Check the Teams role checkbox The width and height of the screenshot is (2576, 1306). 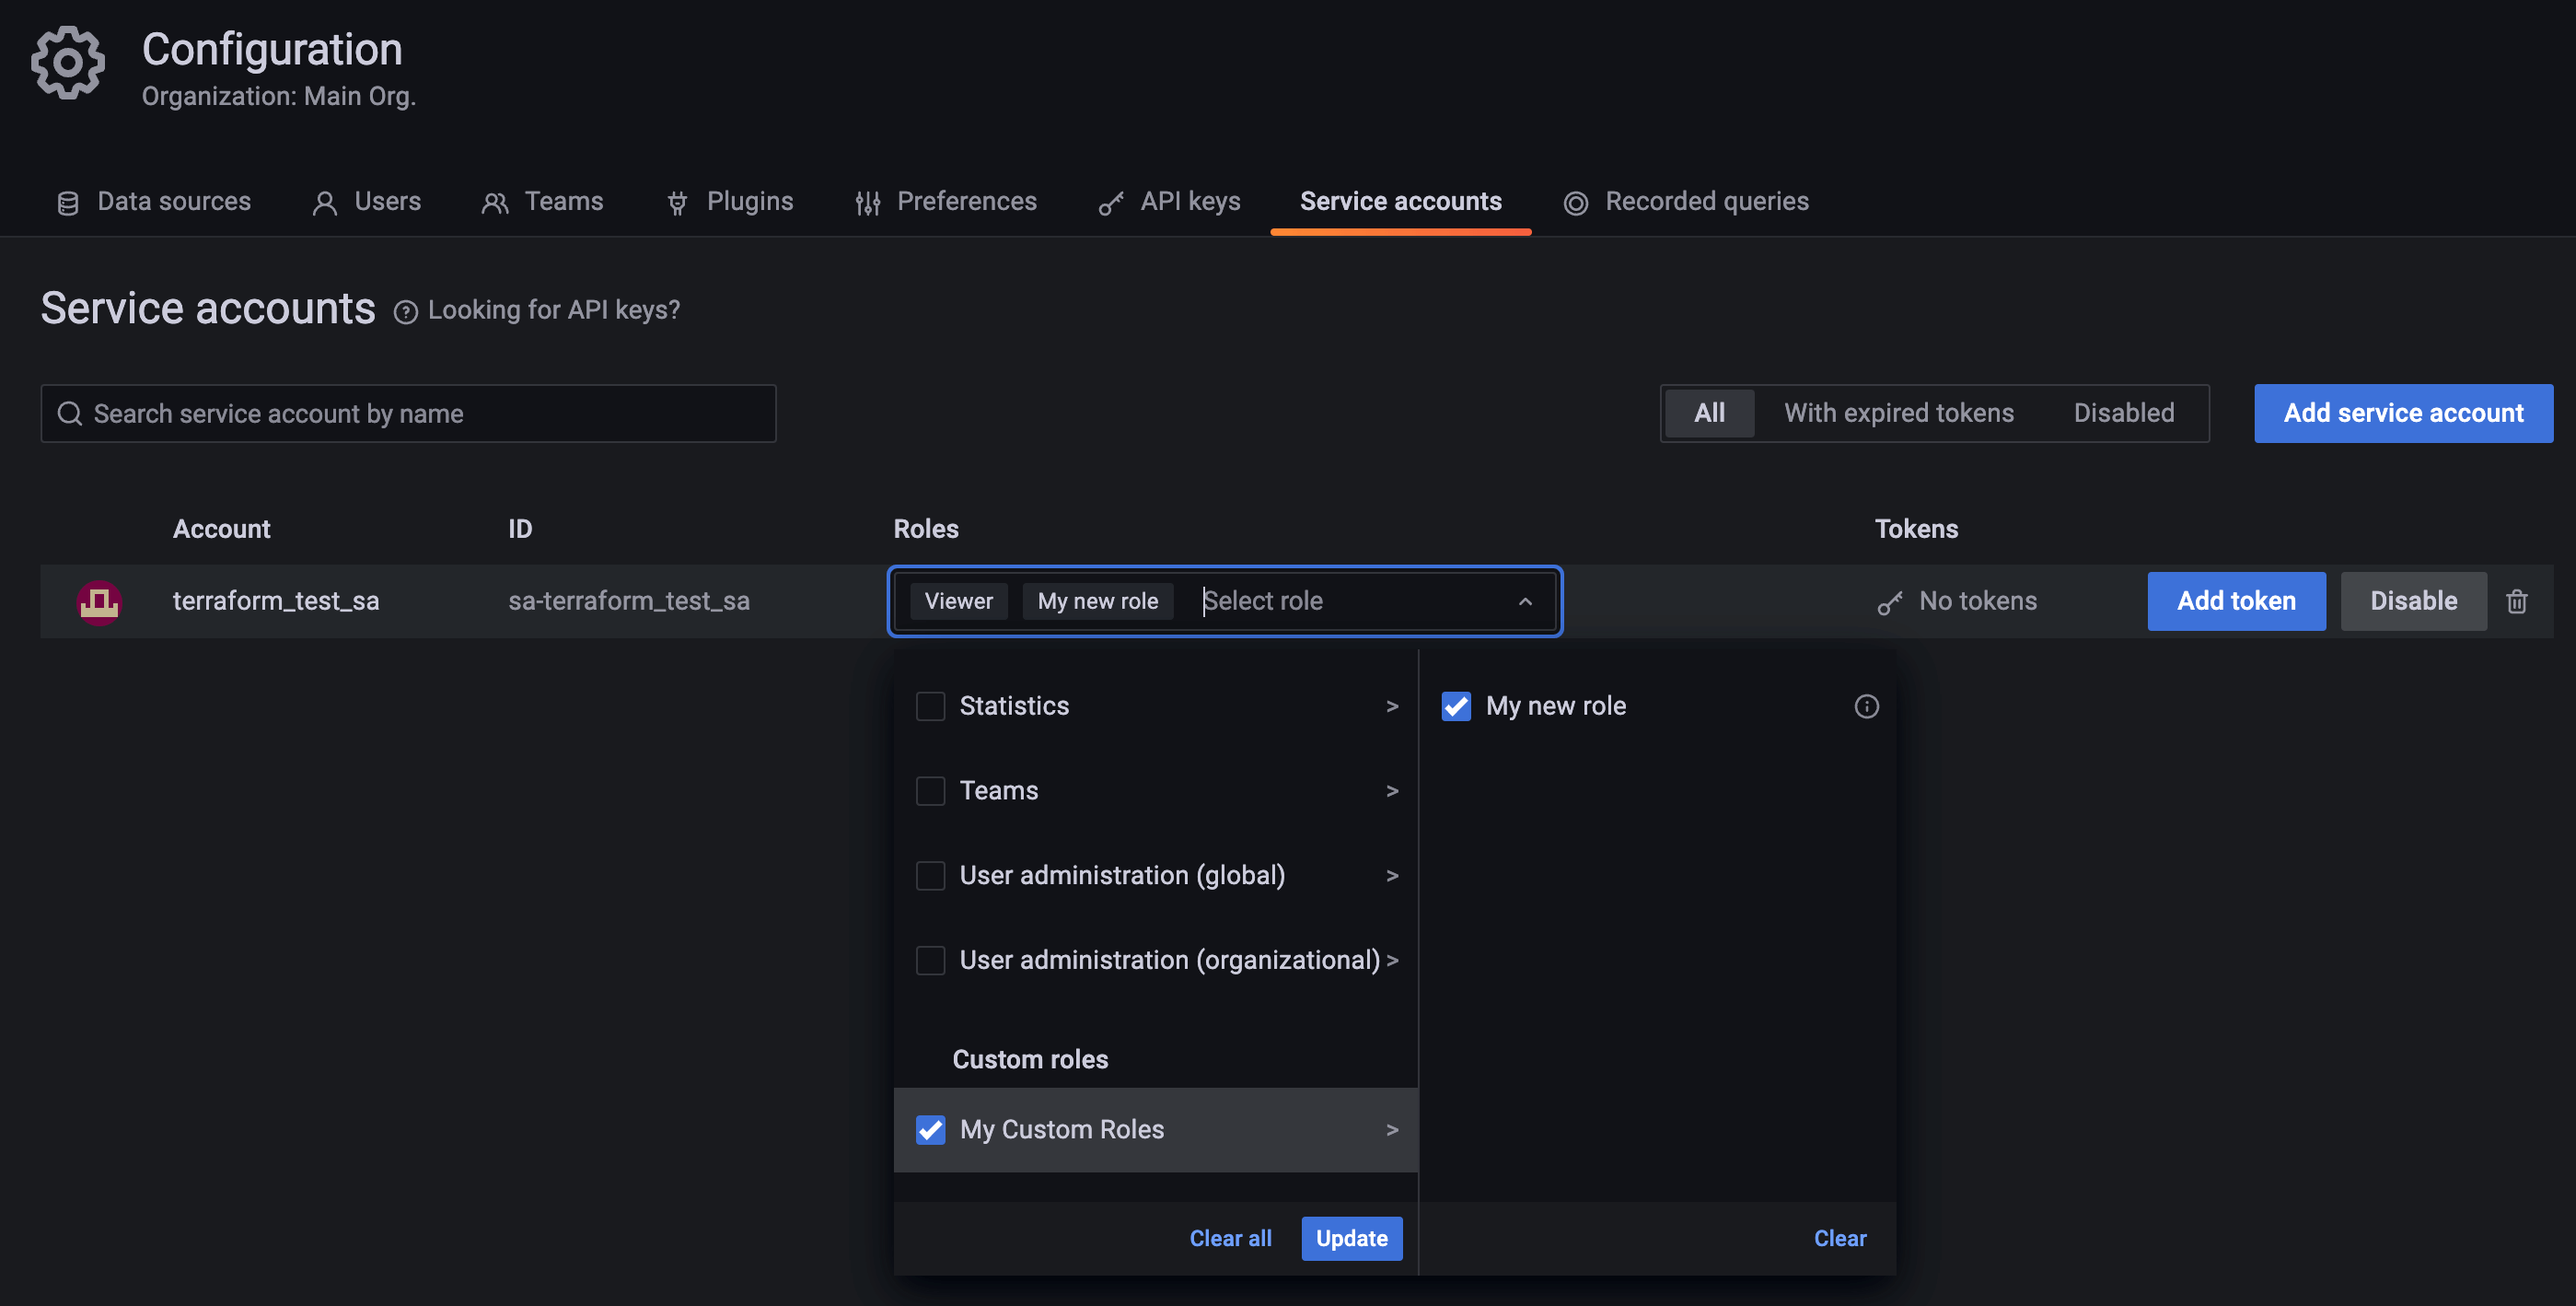click(x=930, y=789)
